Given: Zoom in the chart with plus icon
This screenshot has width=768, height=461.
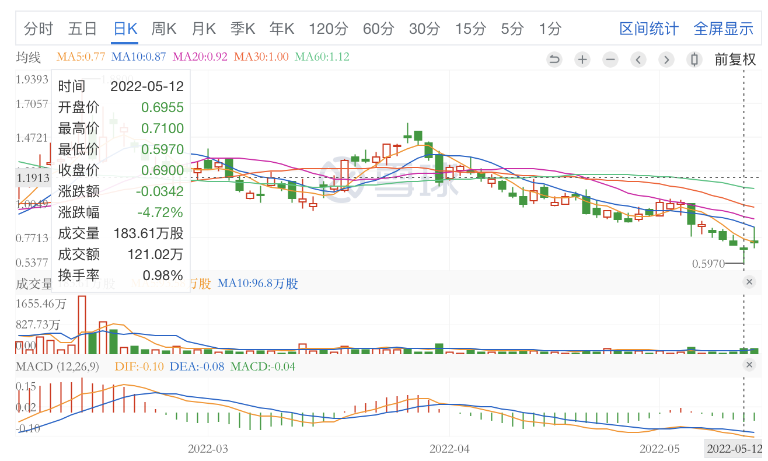Looking at the screenshot, I should (582, 59).
